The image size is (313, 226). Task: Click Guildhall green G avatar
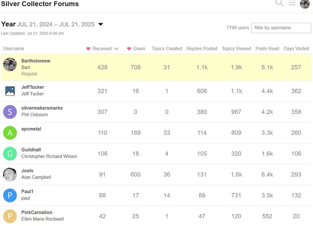[10, 153]
